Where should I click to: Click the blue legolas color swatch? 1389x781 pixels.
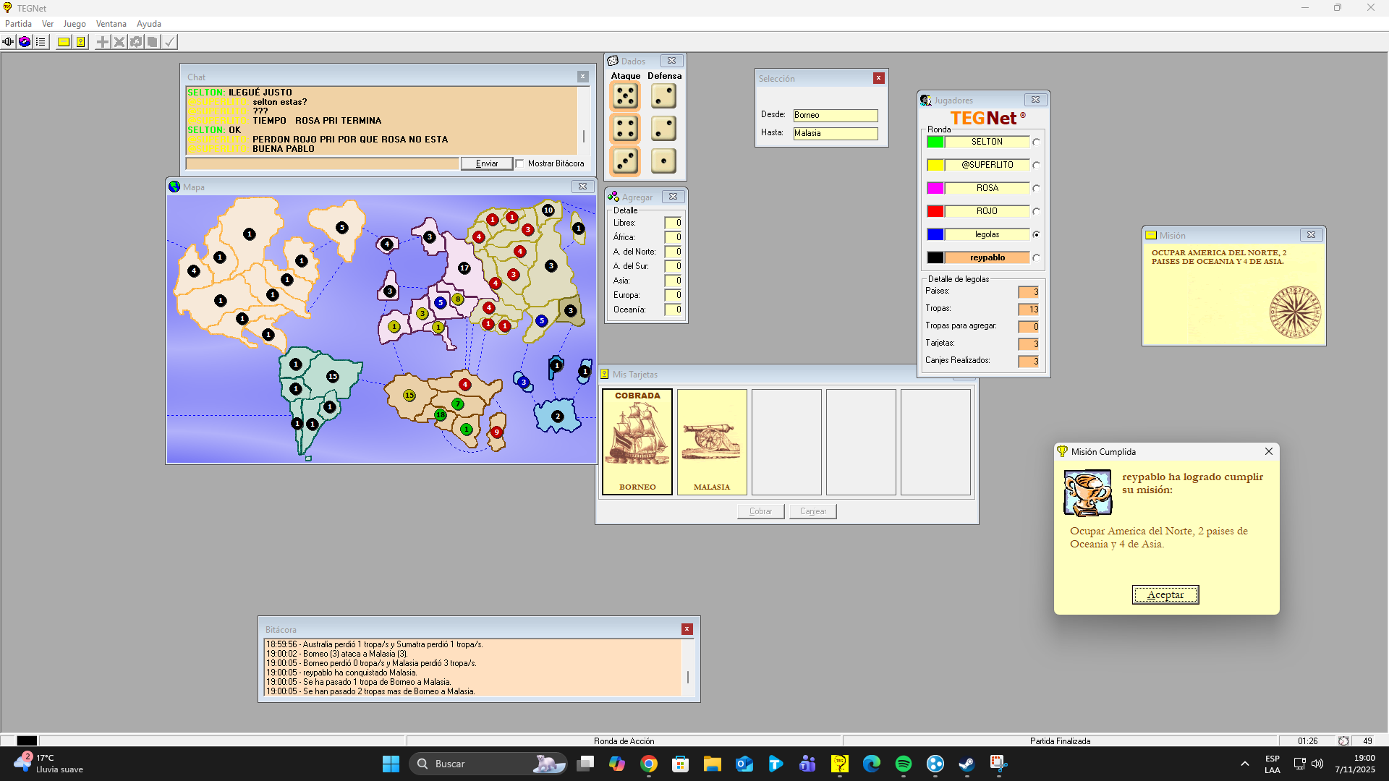(x=935, y=234)
